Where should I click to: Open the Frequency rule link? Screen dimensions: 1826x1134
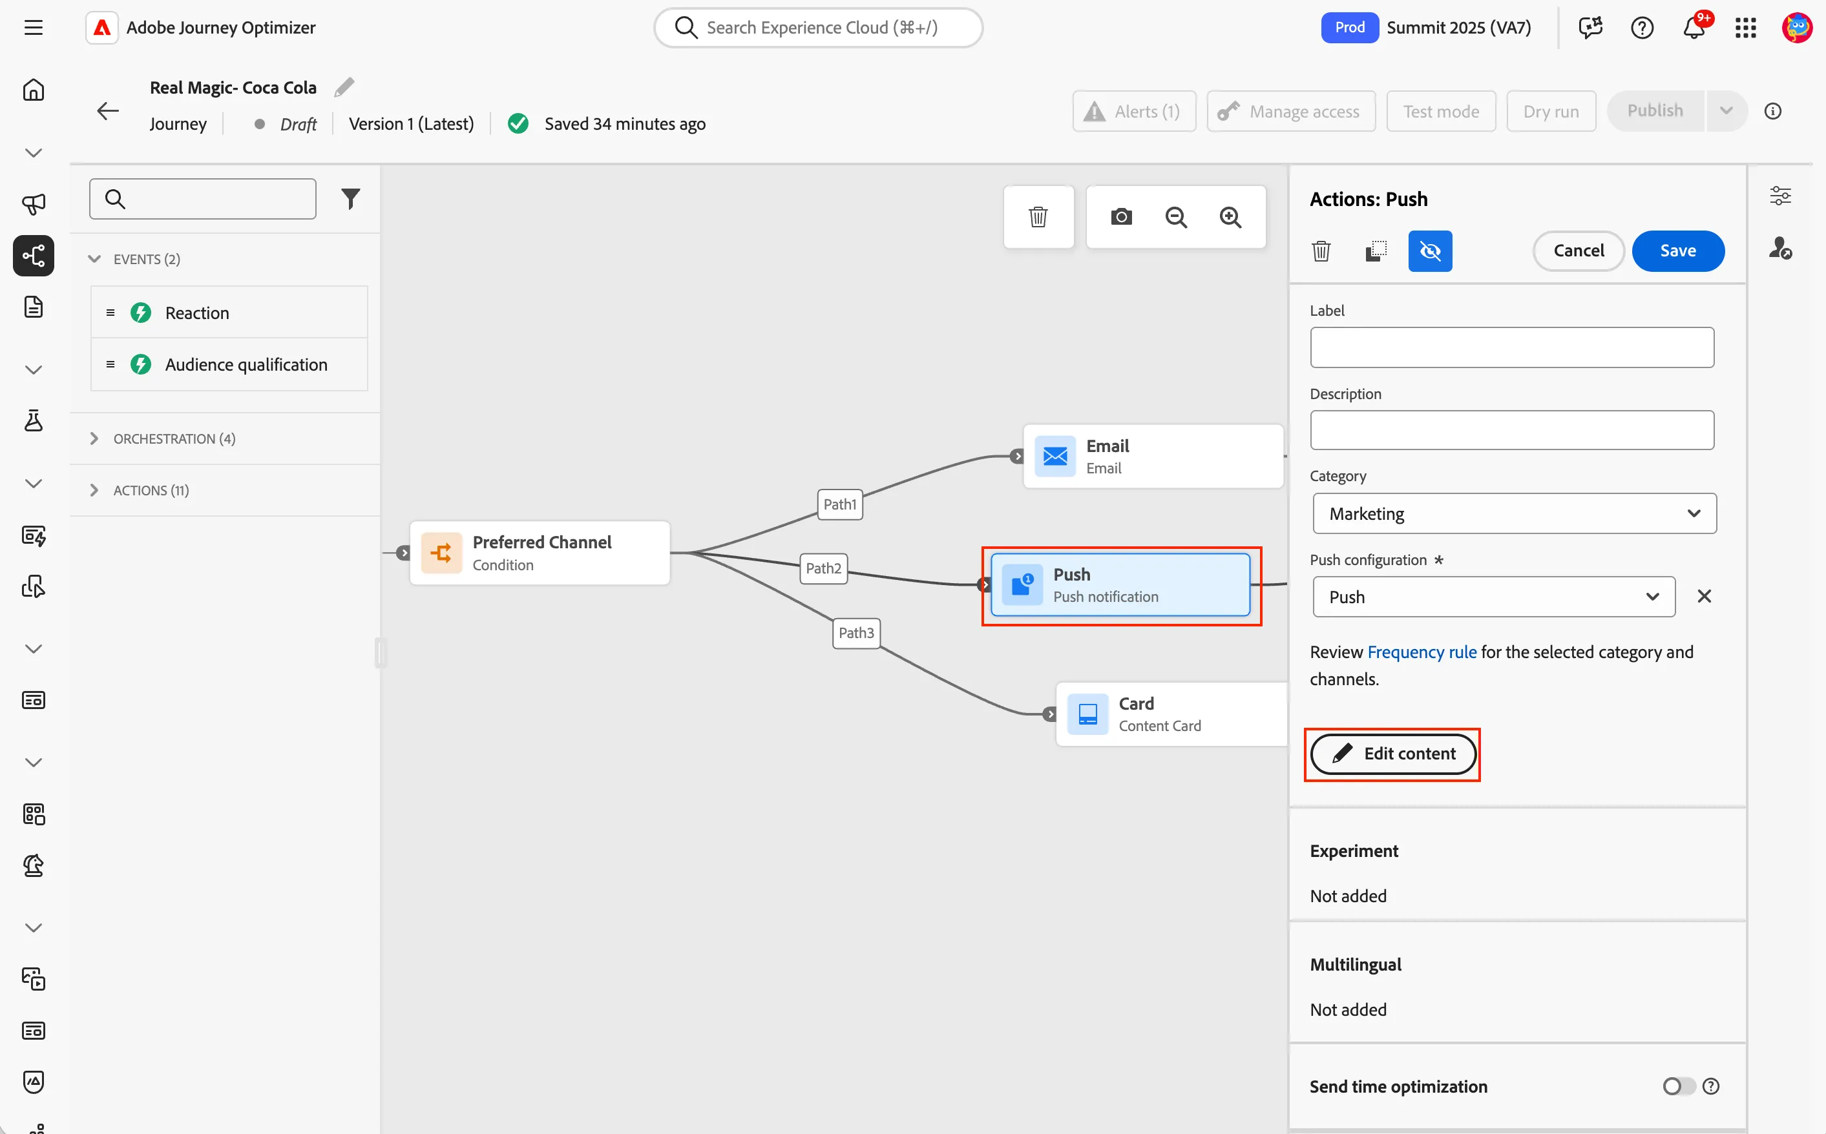1422,652
